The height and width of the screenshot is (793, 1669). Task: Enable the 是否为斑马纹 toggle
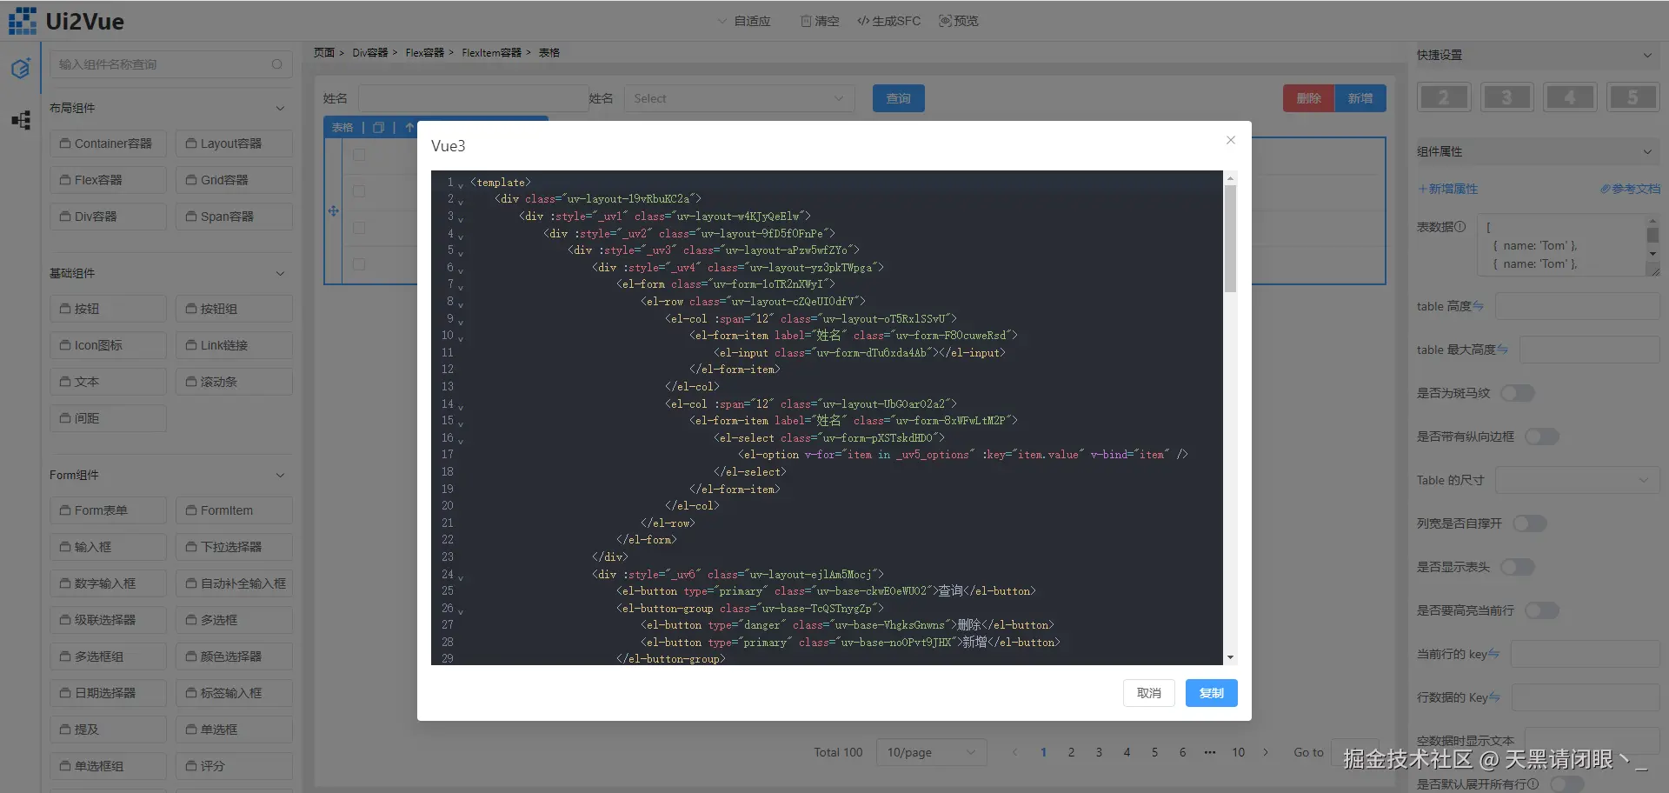[1518, 393]
